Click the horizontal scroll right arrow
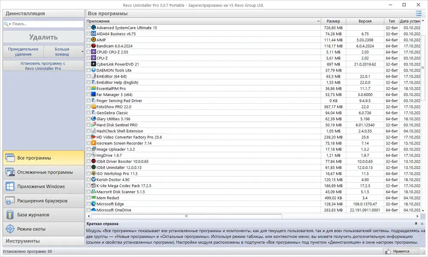The image size is (428, 257). [x=417, y=216]
